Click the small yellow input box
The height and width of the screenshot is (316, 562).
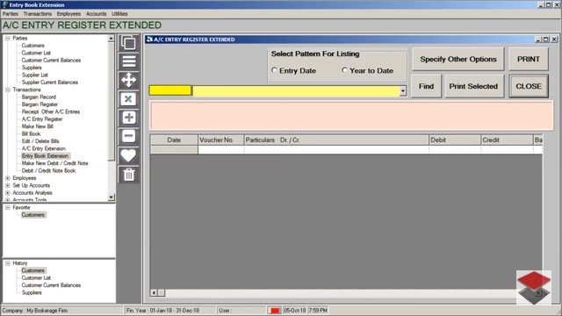(x=170, y=90)
